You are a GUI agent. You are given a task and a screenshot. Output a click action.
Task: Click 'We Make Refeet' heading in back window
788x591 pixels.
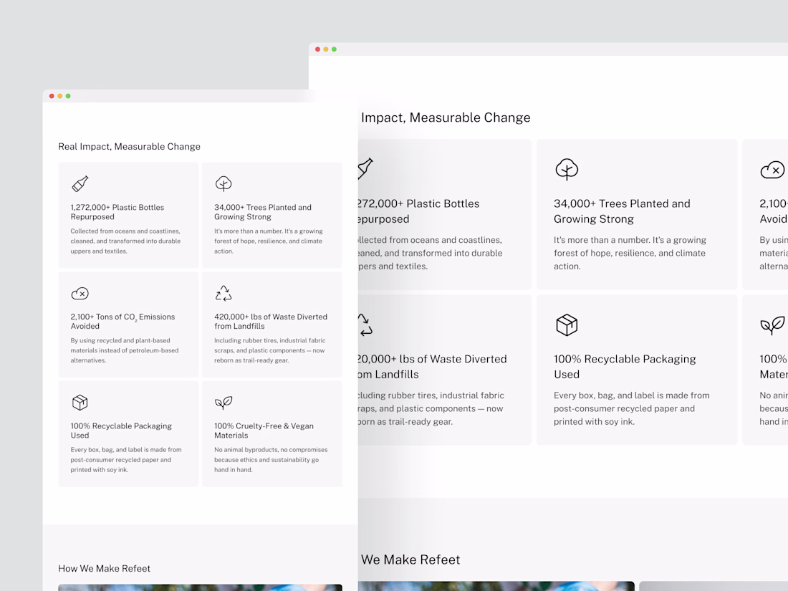[410, 560]
